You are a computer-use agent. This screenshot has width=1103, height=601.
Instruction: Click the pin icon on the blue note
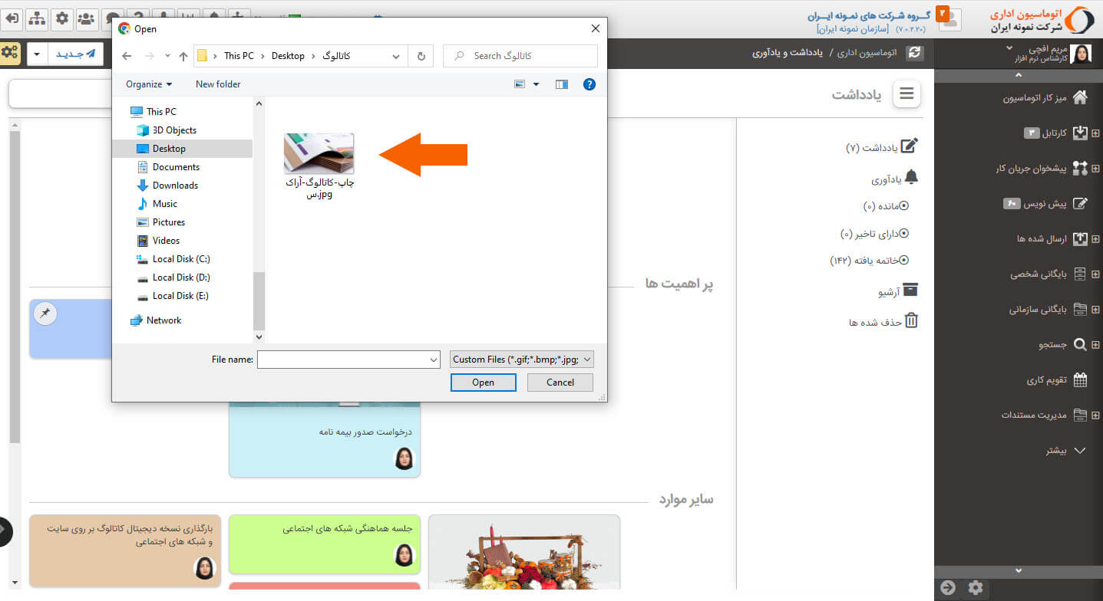tap(45, 313)
